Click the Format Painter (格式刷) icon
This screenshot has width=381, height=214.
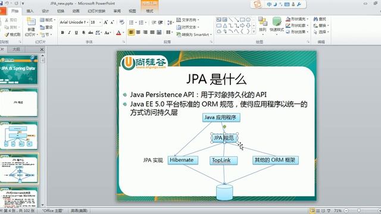coord(7,34)
